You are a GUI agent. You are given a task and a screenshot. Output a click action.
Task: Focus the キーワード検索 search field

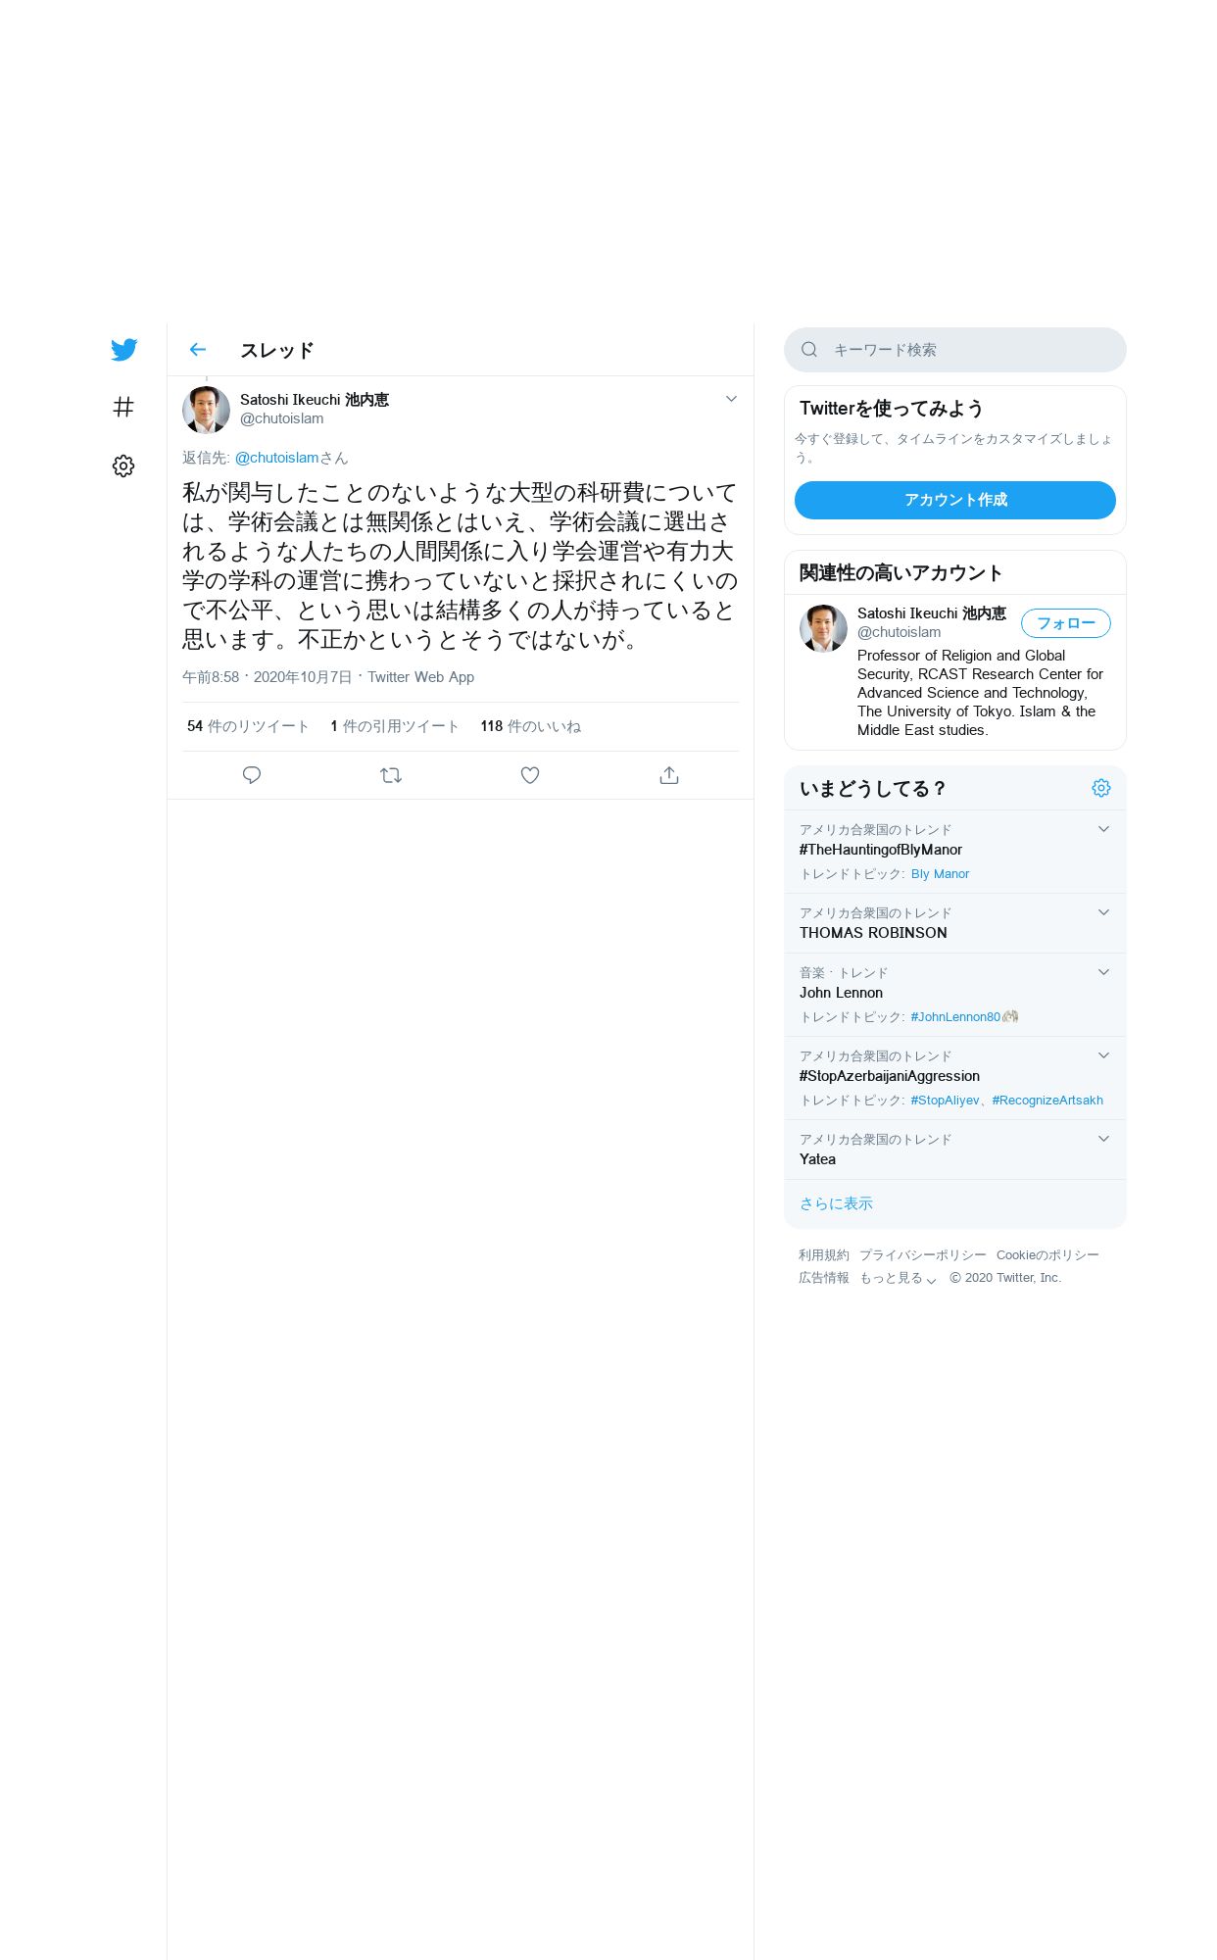955,350
